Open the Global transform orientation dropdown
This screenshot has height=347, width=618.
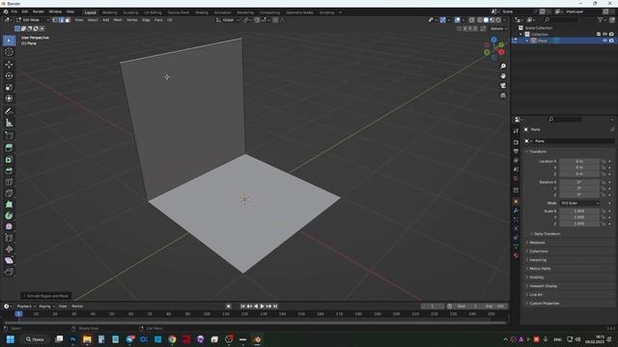228,19
